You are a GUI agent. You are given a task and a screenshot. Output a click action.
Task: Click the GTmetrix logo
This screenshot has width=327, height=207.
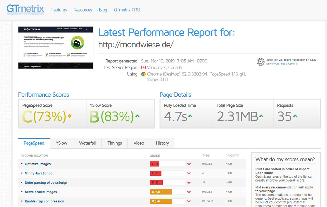[25, 9]
